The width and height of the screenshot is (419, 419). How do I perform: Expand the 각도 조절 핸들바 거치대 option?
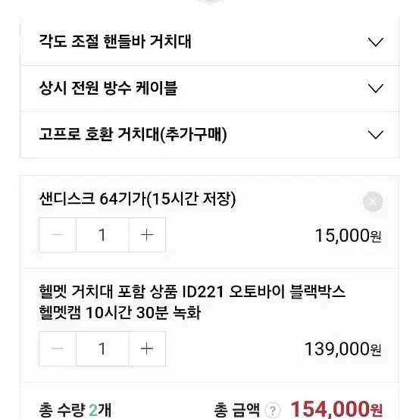(x=209, y=42)
